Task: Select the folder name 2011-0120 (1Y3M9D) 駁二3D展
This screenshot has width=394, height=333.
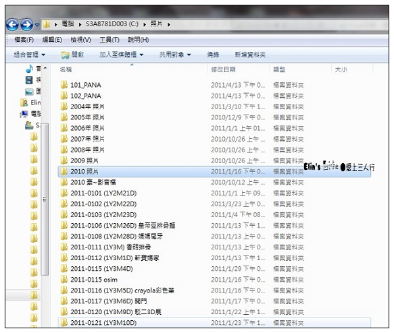Action: point(116,312)
